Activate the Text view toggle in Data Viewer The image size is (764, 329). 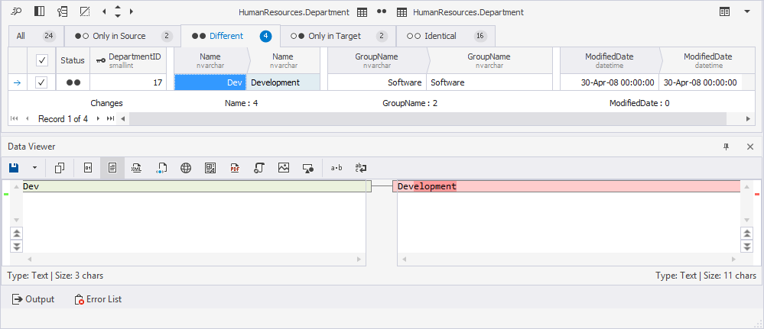112,167
